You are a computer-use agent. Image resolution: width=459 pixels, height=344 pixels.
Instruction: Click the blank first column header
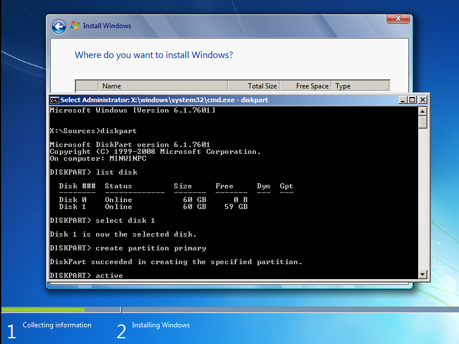pyautogui.click(x=87, y=86)
